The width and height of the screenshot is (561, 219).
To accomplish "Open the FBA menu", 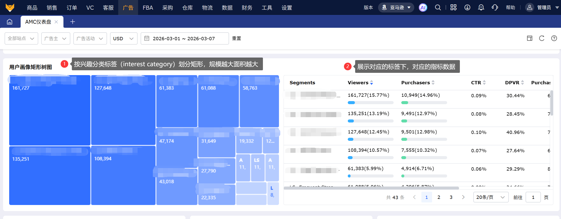I will (148, 8).
